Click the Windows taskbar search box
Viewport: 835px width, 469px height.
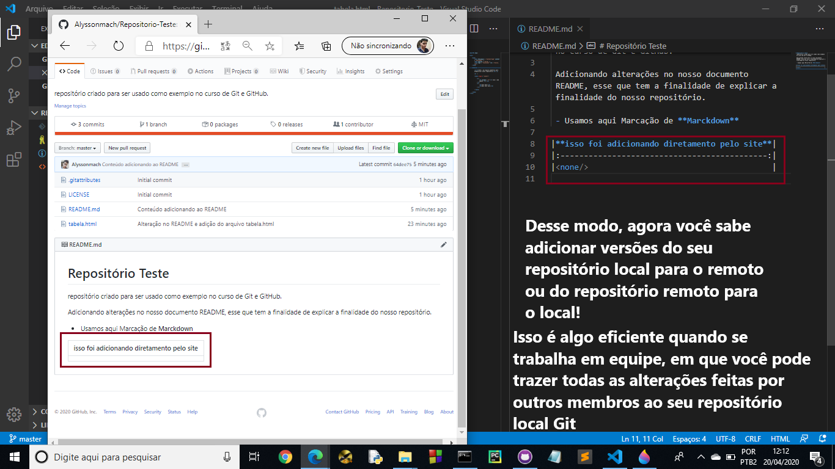[x=134, y=457]
